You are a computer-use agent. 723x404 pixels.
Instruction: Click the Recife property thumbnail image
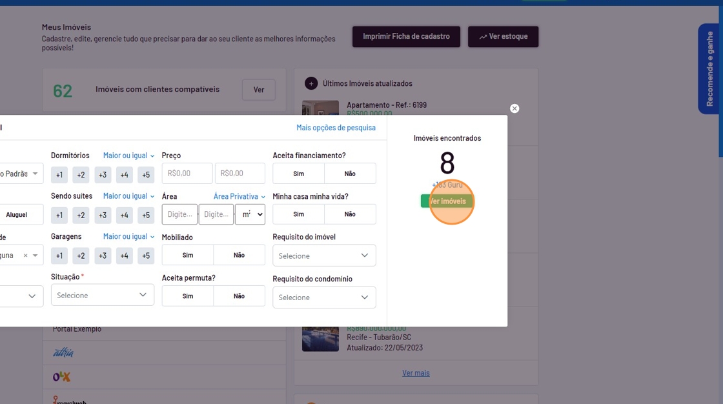pyautogui.click(x=320, y=338)
